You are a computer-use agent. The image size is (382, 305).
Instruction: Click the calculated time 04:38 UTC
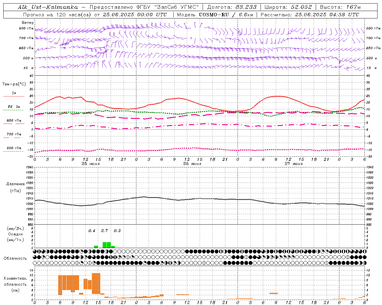coord(344,15)
